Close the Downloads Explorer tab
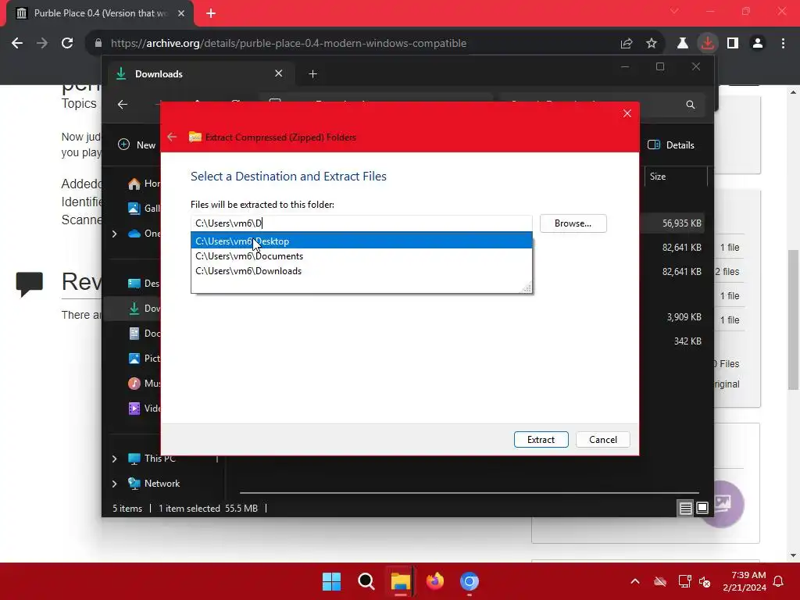Viewport: 800px width, 600px height. (279, 73)
